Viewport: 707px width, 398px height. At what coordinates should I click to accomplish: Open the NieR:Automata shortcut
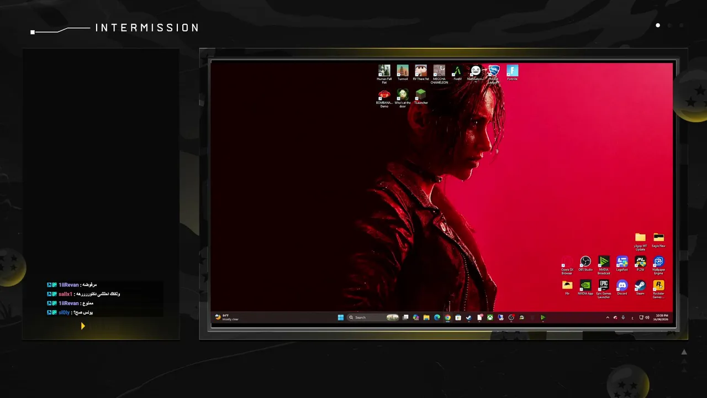point(476,73)
